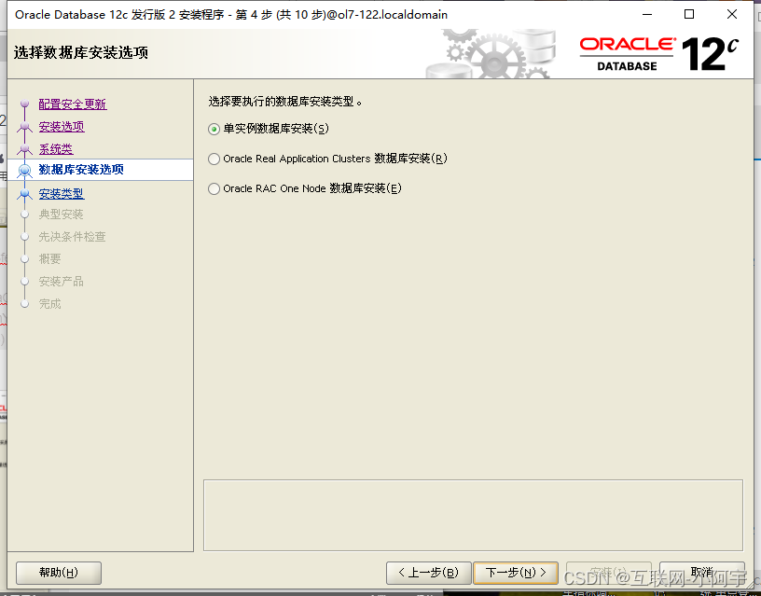Maximize the installer window
Image resolution: width=761 pixels, height=596 pixels.
(688, 15)
